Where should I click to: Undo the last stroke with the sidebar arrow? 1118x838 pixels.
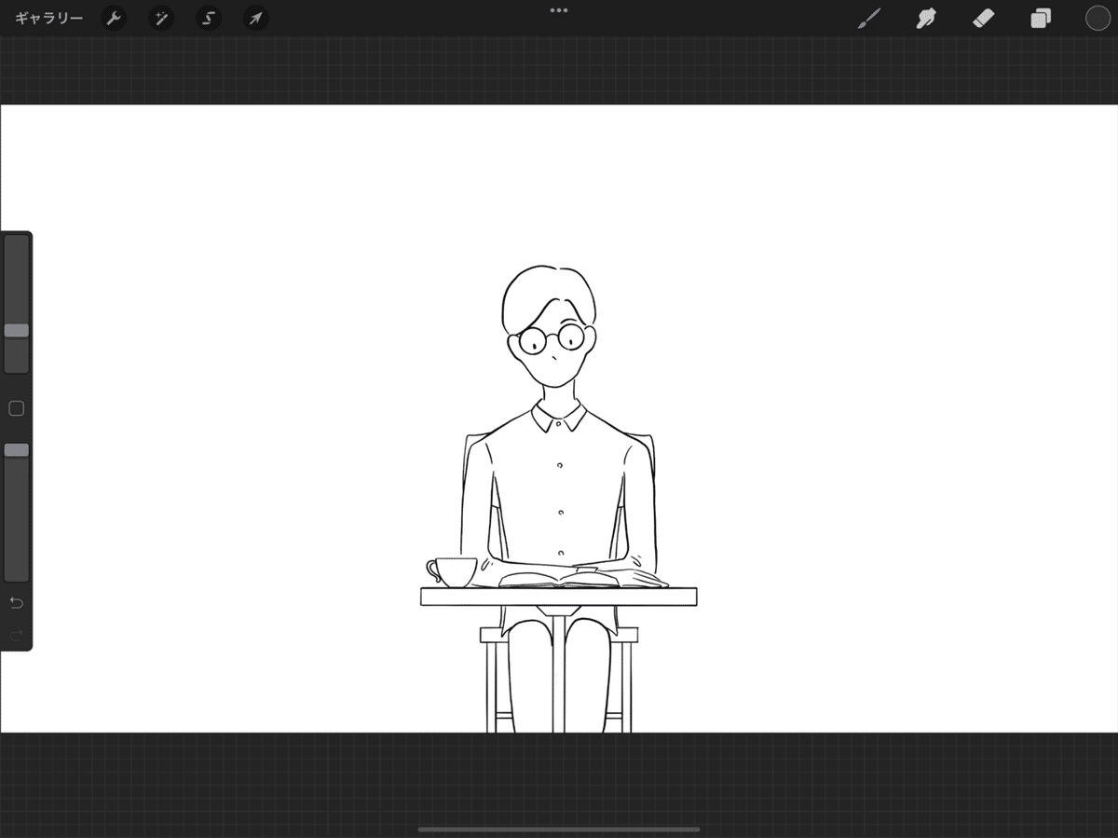point(16,603)
